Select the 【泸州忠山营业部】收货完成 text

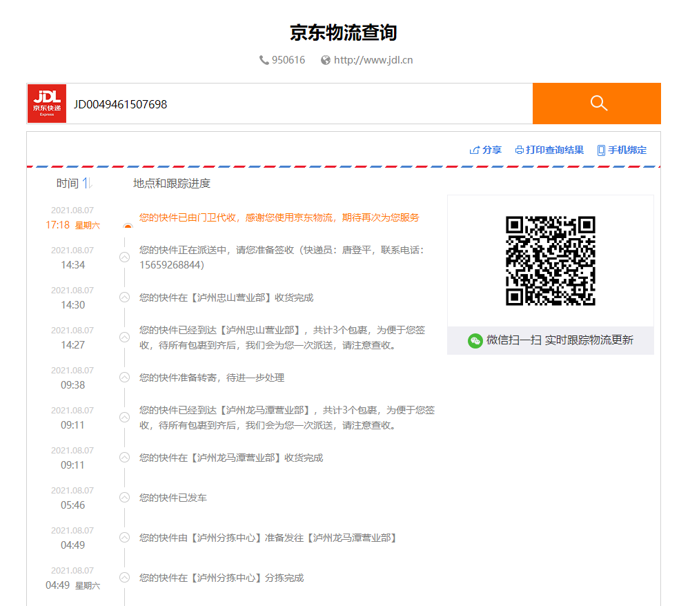226,297
